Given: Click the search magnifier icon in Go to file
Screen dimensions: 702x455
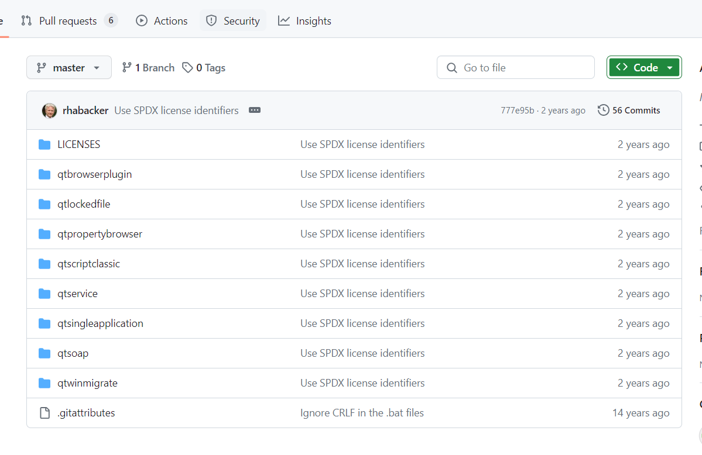Looking at the screenshot, I should [452, 68].
